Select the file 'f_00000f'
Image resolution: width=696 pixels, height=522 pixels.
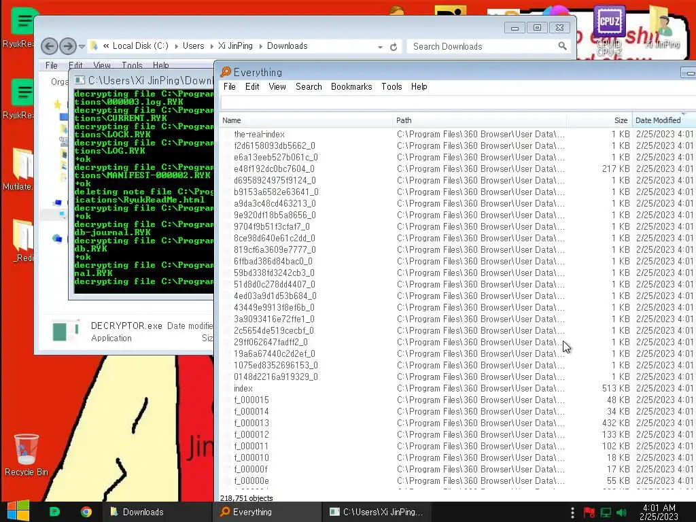251,469
